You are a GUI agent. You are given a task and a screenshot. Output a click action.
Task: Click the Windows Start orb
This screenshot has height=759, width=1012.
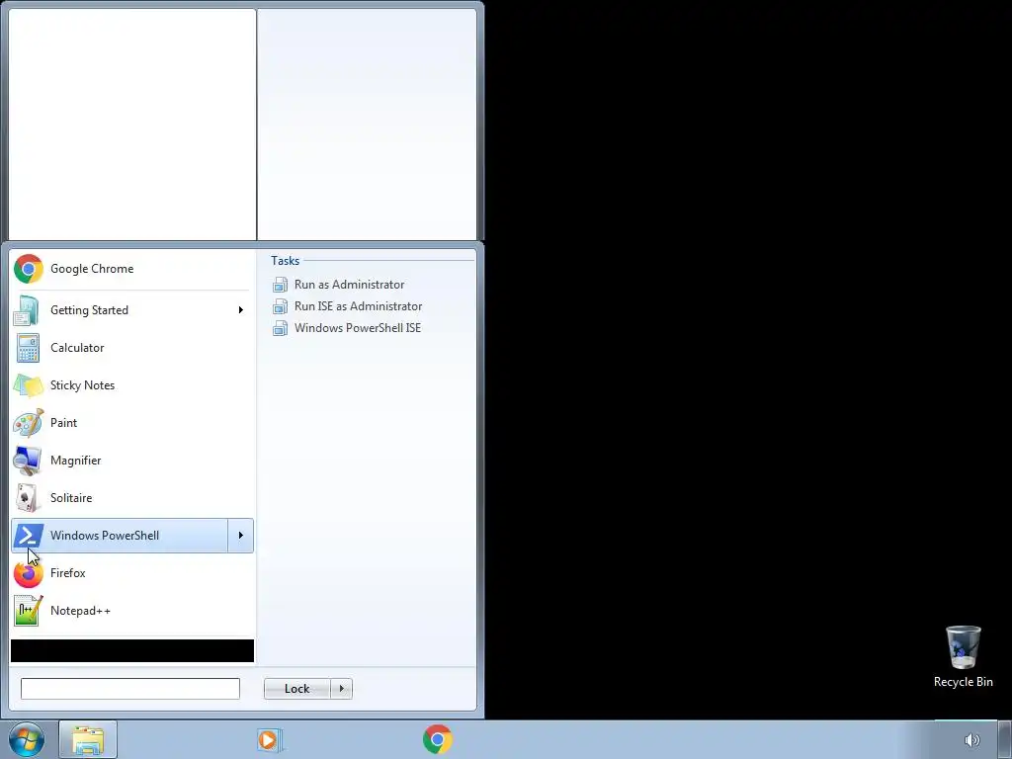(27, 739)
